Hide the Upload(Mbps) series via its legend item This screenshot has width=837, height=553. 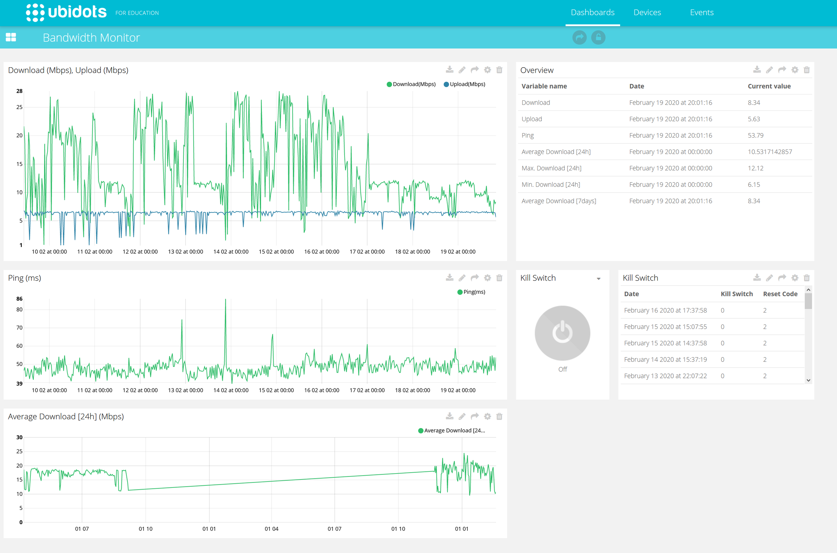coord(465,84)
